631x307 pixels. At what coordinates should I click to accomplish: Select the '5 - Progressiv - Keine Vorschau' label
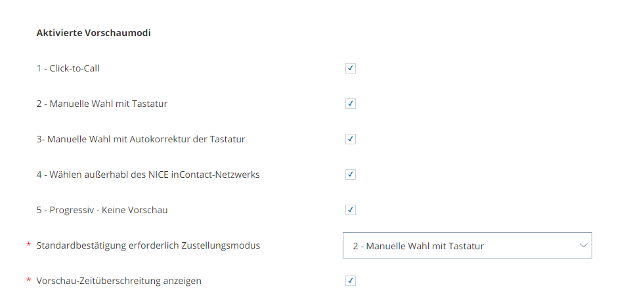click(102, 210)
